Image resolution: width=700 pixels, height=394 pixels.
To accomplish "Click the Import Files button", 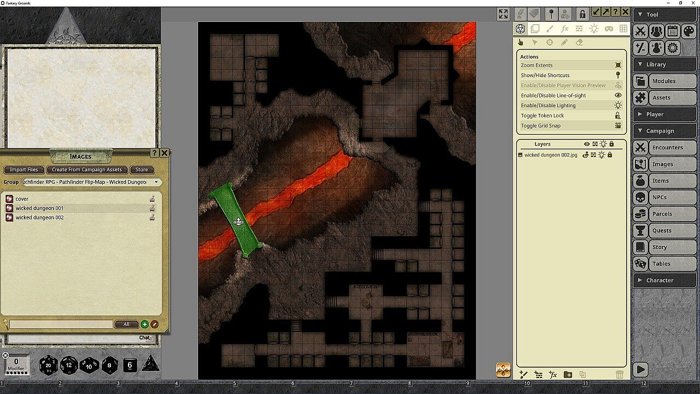I will click(x=24, y=170).
